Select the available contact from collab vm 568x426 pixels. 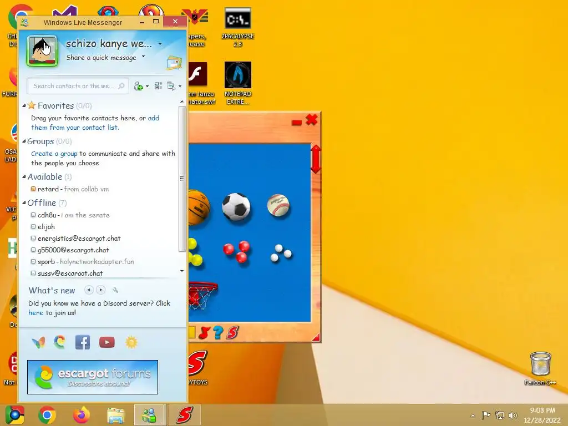[x=69, y=189]
